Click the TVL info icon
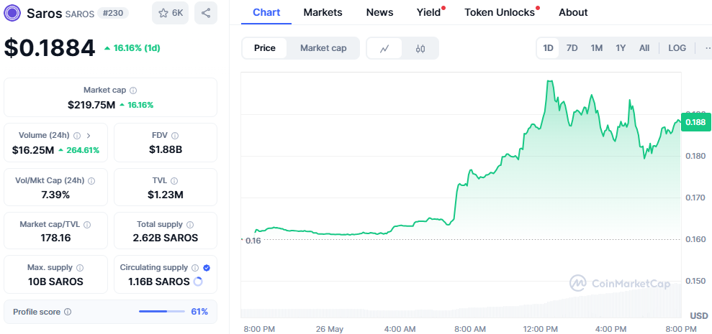This screenshot has height=334, width=712. pyautogui.click(x=176, y=181)
